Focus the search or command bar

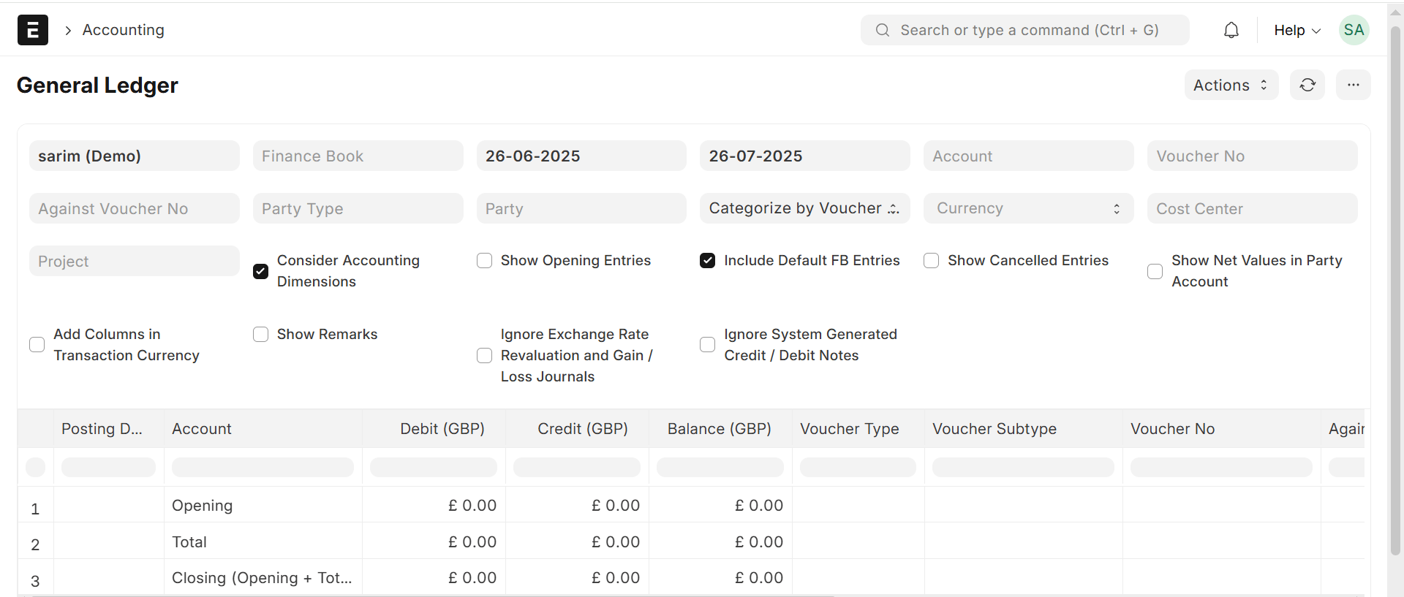[x=1025, y=30]
